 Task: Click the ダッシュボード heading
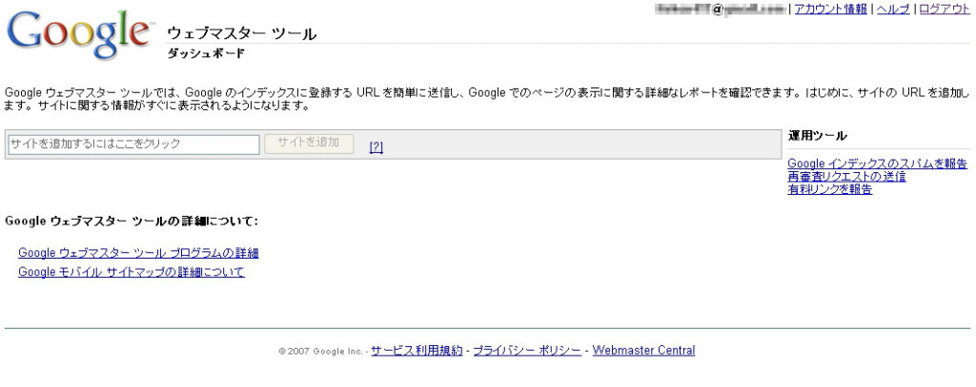pyautogui.click(x=206, y=54)
